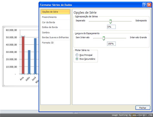Select the red Ana bar in chart
153x117 pixels.
(23, 55)
